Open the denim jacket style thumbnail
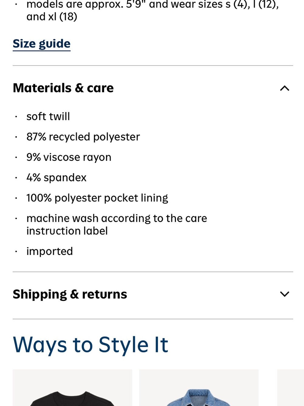 click(x=199, y=388)
